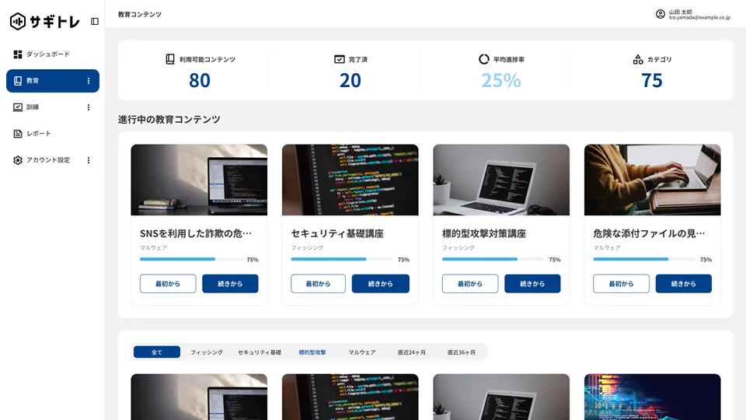Click the ダッシュボード grid icon
This screenshot has height=420, width=746.
coord(18,54)
